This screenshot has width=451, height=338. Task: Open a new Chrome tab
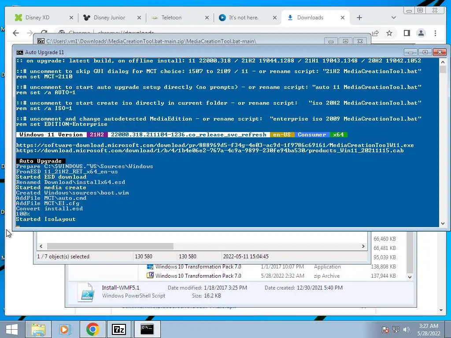click(x=359, y=18)
